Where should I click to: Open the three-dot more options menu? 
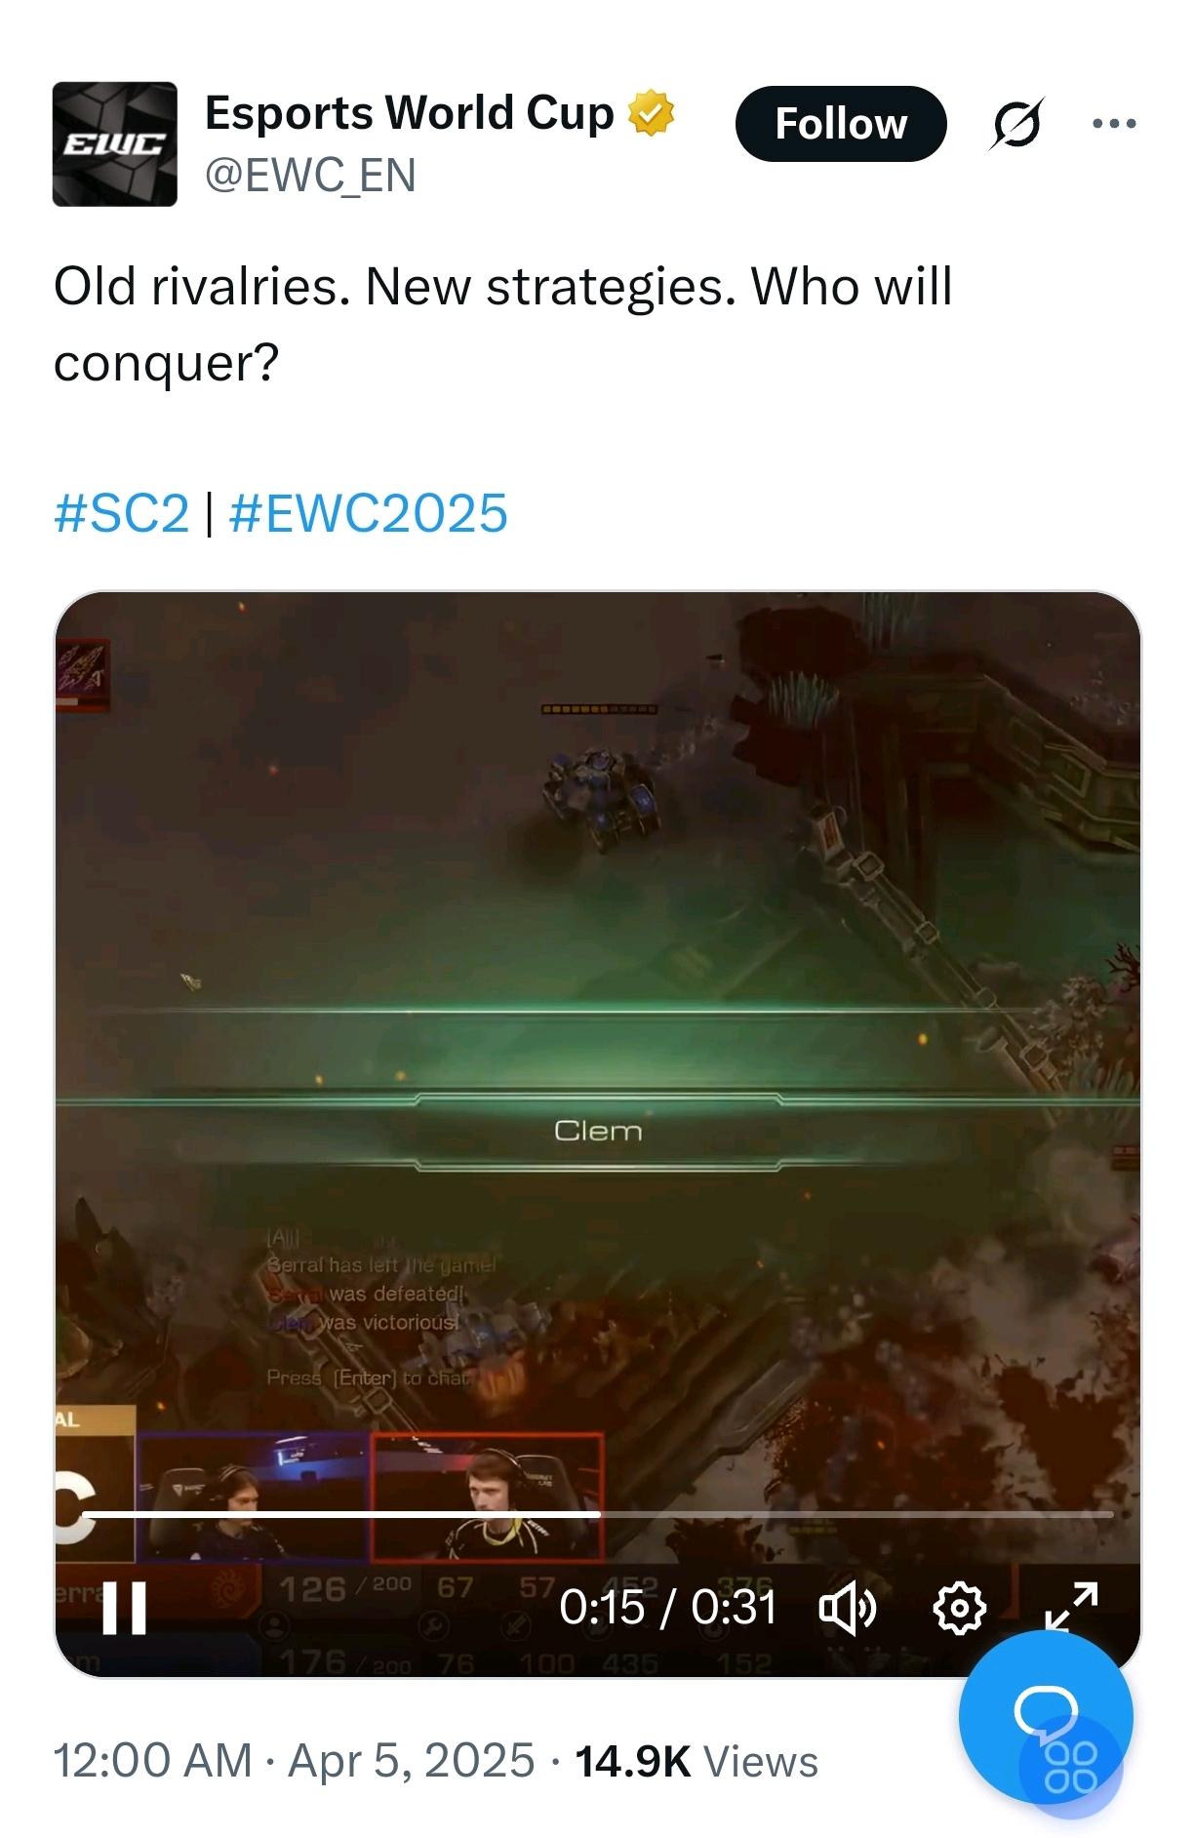coord(1114,123)
